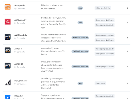131x99 pixels.
Task: Open the BigCommerce listing title
Action: click(x=21, y=81)
